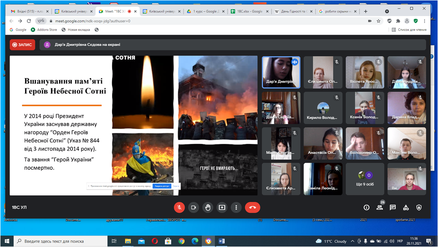Open host controls shield icon
This screenshot has width=438, height=247.
click(419, 208)
